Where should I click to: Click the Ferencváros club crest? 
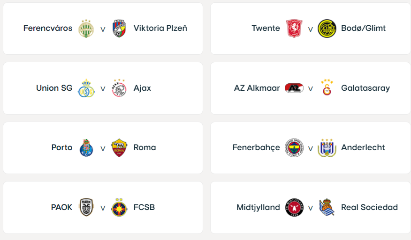86,28
